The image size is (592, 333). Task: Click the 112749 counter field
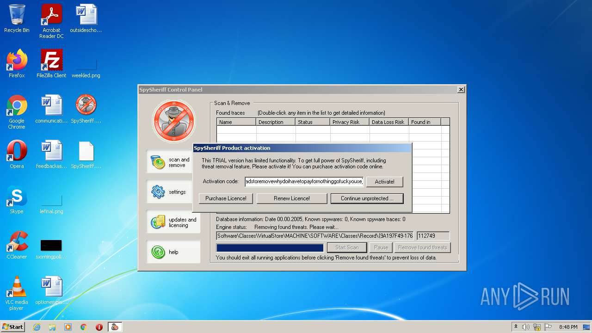point(433,236)
